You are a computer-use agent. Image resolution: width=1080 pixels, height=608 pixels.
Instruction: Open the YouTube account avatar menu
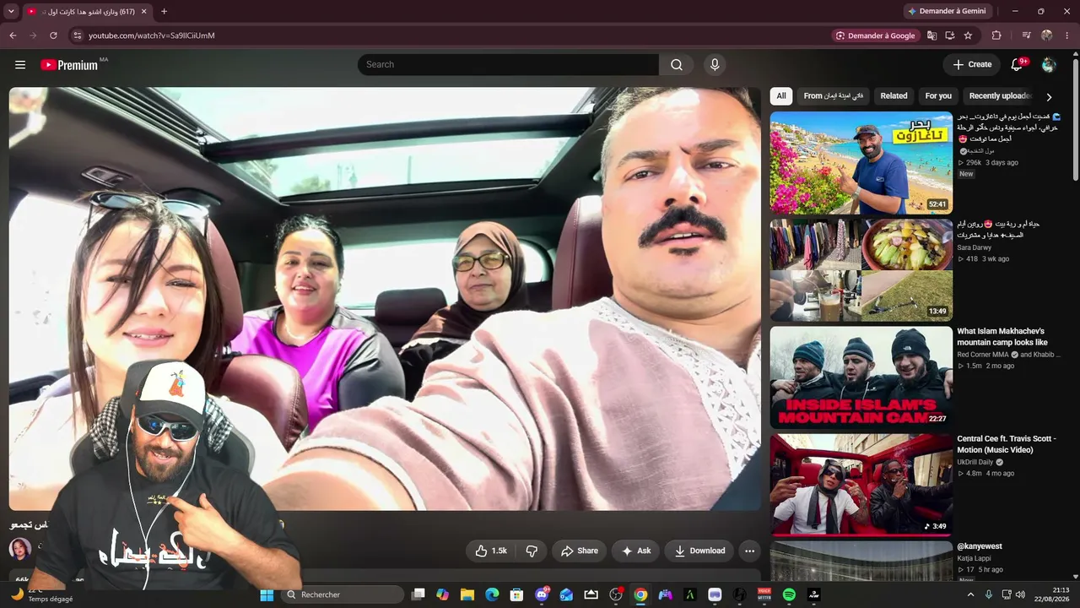1049,65
